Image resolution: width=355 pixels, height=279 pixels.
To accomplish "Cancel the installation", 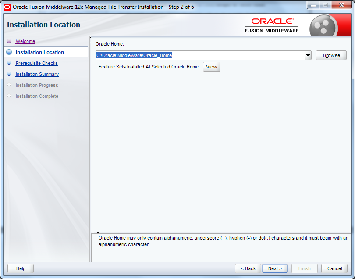I will pos(334,268).
